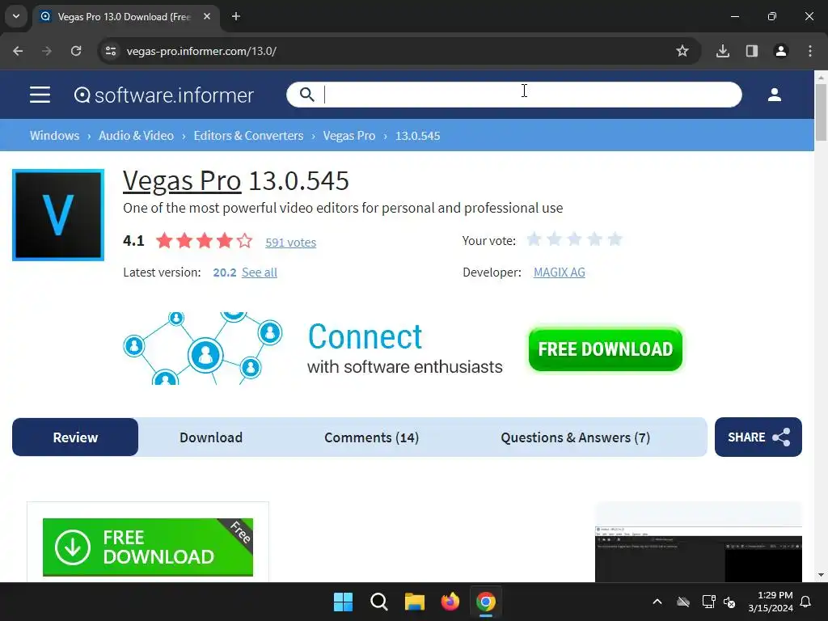This screenshot has height=621, width=828.
Task: Open Chrome downloads icon
Action: tap(723, 51)
